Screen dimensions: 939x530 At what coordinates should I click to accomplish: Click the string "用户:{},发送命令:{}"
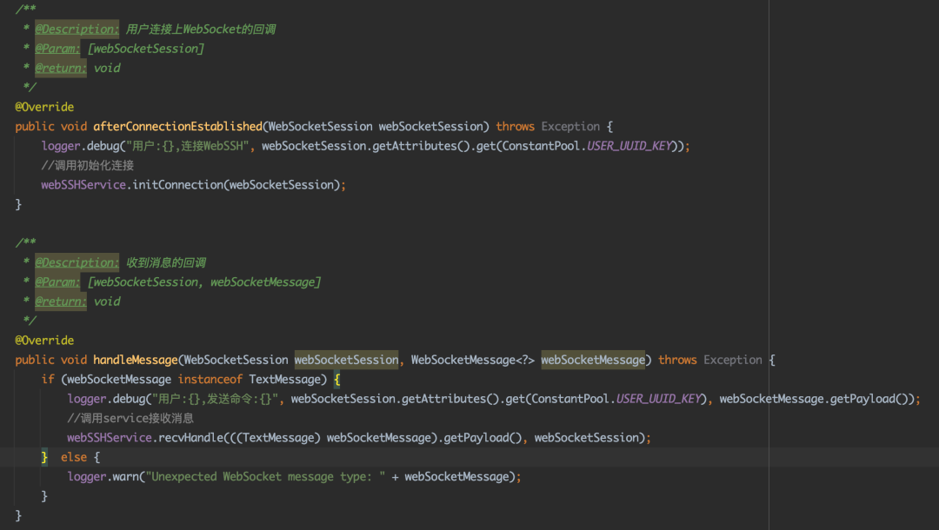pyautogui.click(x=215, y=399)
